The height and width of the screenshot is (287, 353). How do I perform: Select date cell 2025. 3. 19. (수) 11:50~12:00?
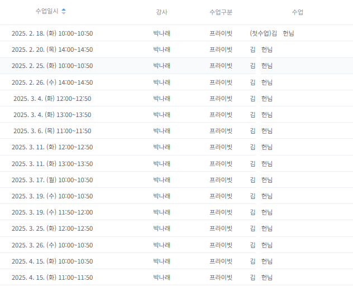(53, 212)
